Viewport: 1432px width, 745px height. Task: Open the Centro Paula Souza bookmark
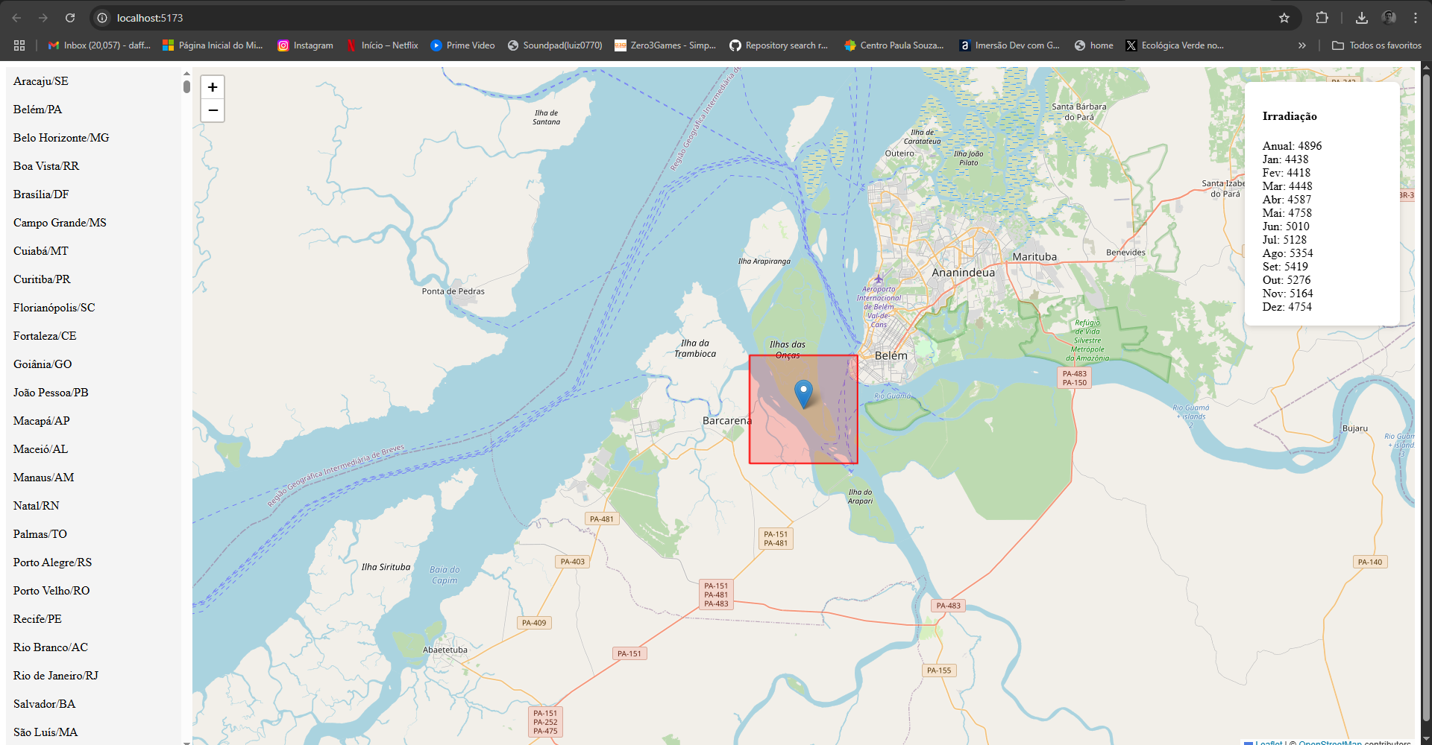pyautogui.click(x=894, y=45)
